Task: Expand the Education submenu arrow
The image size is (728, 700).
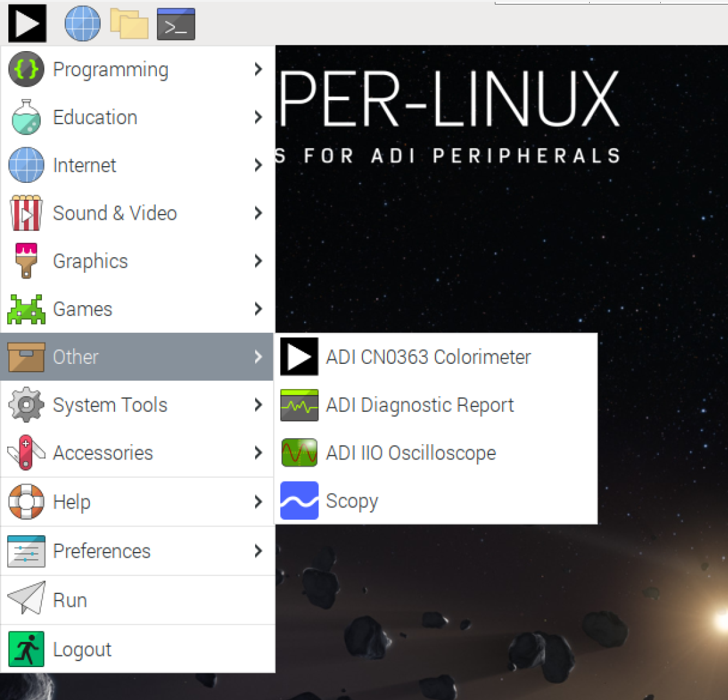Action: click(258, 117)
